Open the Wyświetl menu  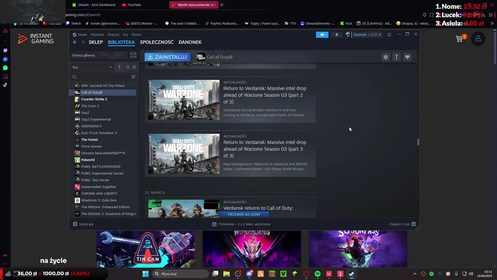[x=97, y=35]
